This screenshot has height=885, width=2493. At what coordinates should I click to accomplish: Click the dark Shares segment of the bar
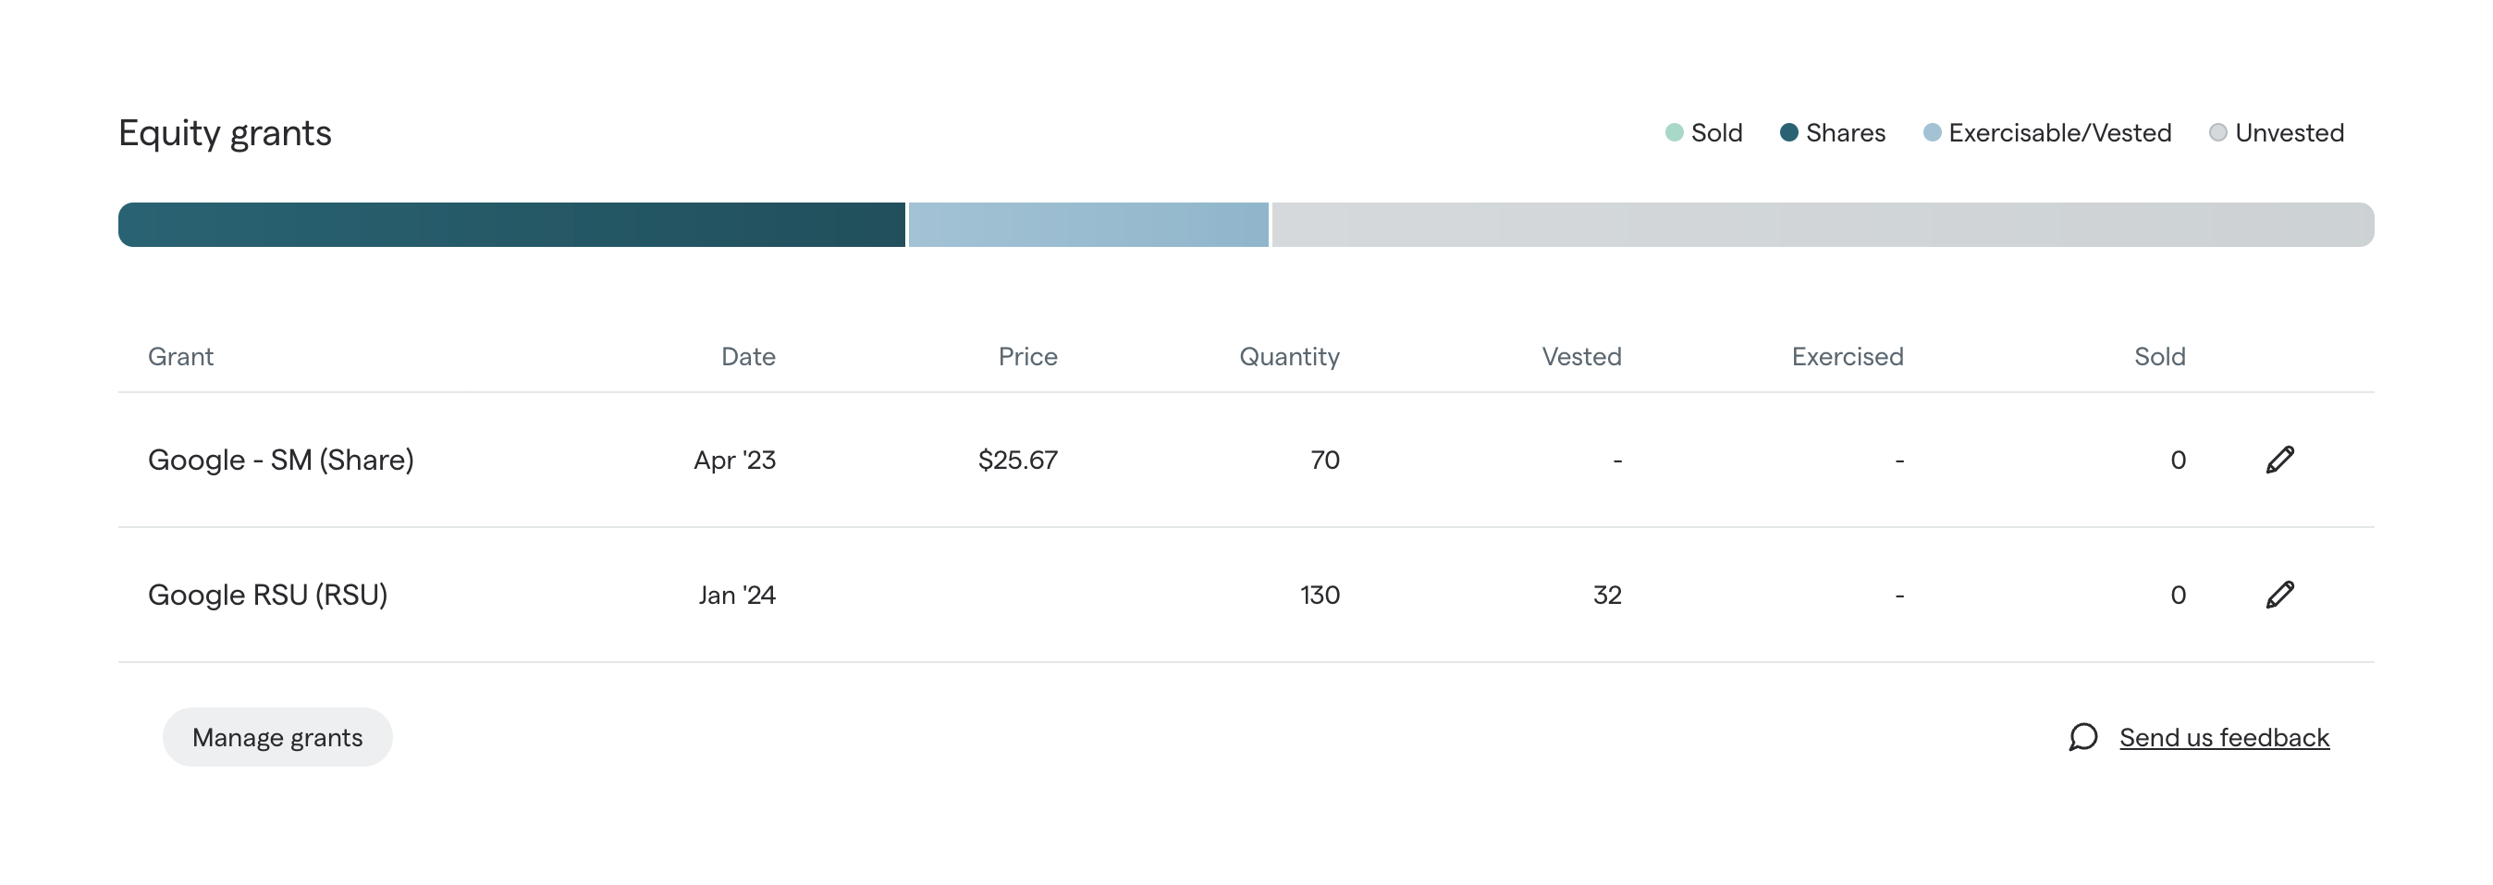pyautogui.click(x=511, y=225)
